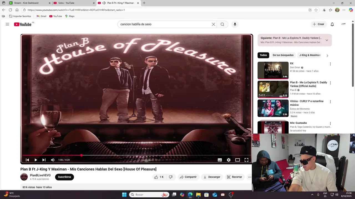Like the video
This screenshot has width=355, height=199.
(159, 177)
